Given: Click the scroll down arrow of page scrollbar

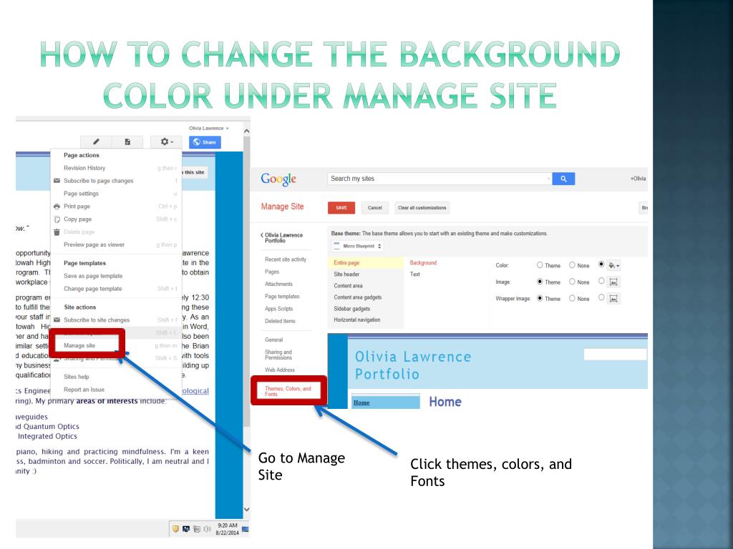Looking at the screenshot, I should point(246,510).
